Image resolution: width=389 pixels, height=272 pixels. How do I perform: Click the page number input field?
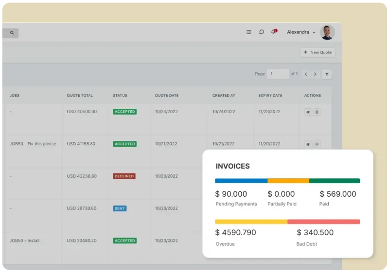pos(278,74)
